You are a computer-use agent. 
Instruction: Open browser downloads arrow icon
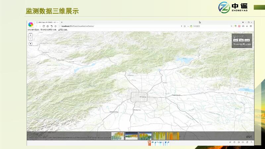(247, 26)
